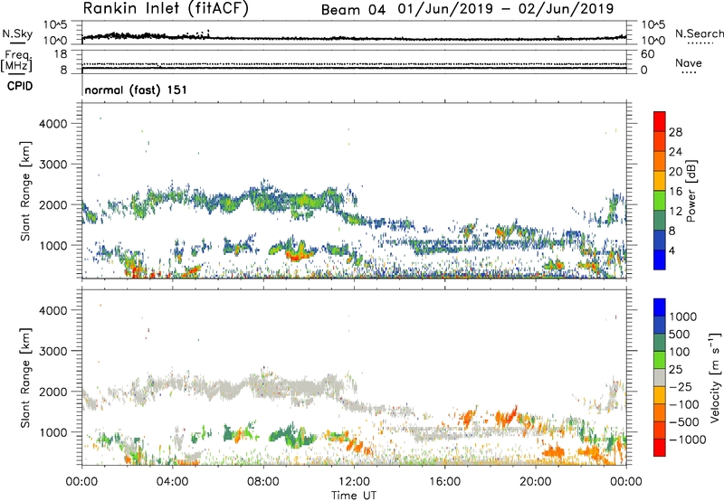
Task: Select the 'N.Sky' axis label
Action: click(17, 33)
